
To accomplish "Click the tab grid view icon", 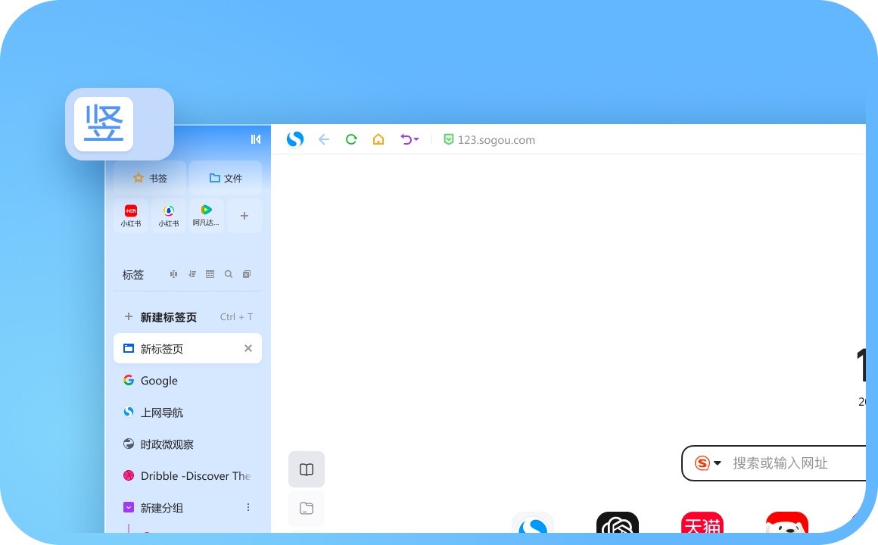I will [210, 274].
